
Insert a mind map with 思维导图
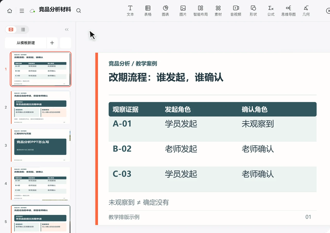pyautogui.click(x=288, y=11)
